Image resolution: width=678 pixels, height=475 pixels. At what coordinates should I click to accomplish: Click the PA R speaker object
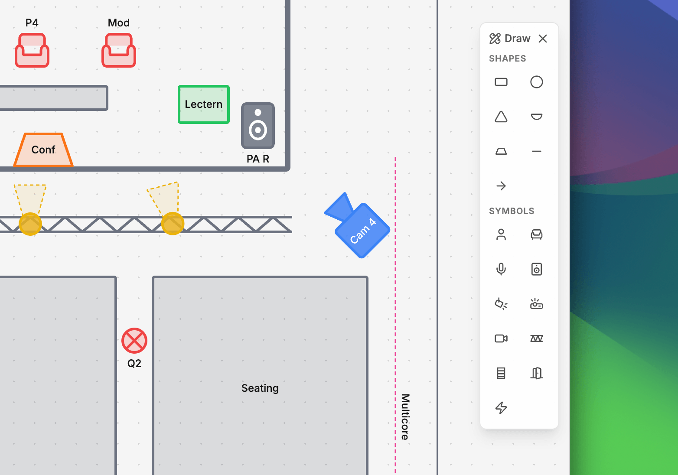pos(258,126)
